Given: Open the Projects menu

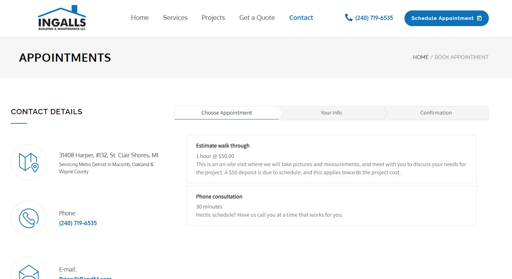Looking at the screenshot, I should (213, 18).
